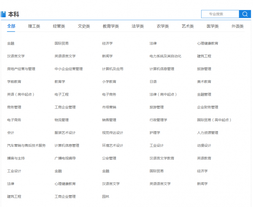Viewport: 253px width, 207px height.
Task: Select the 园林 major
Action: click(x=106, y=196)
